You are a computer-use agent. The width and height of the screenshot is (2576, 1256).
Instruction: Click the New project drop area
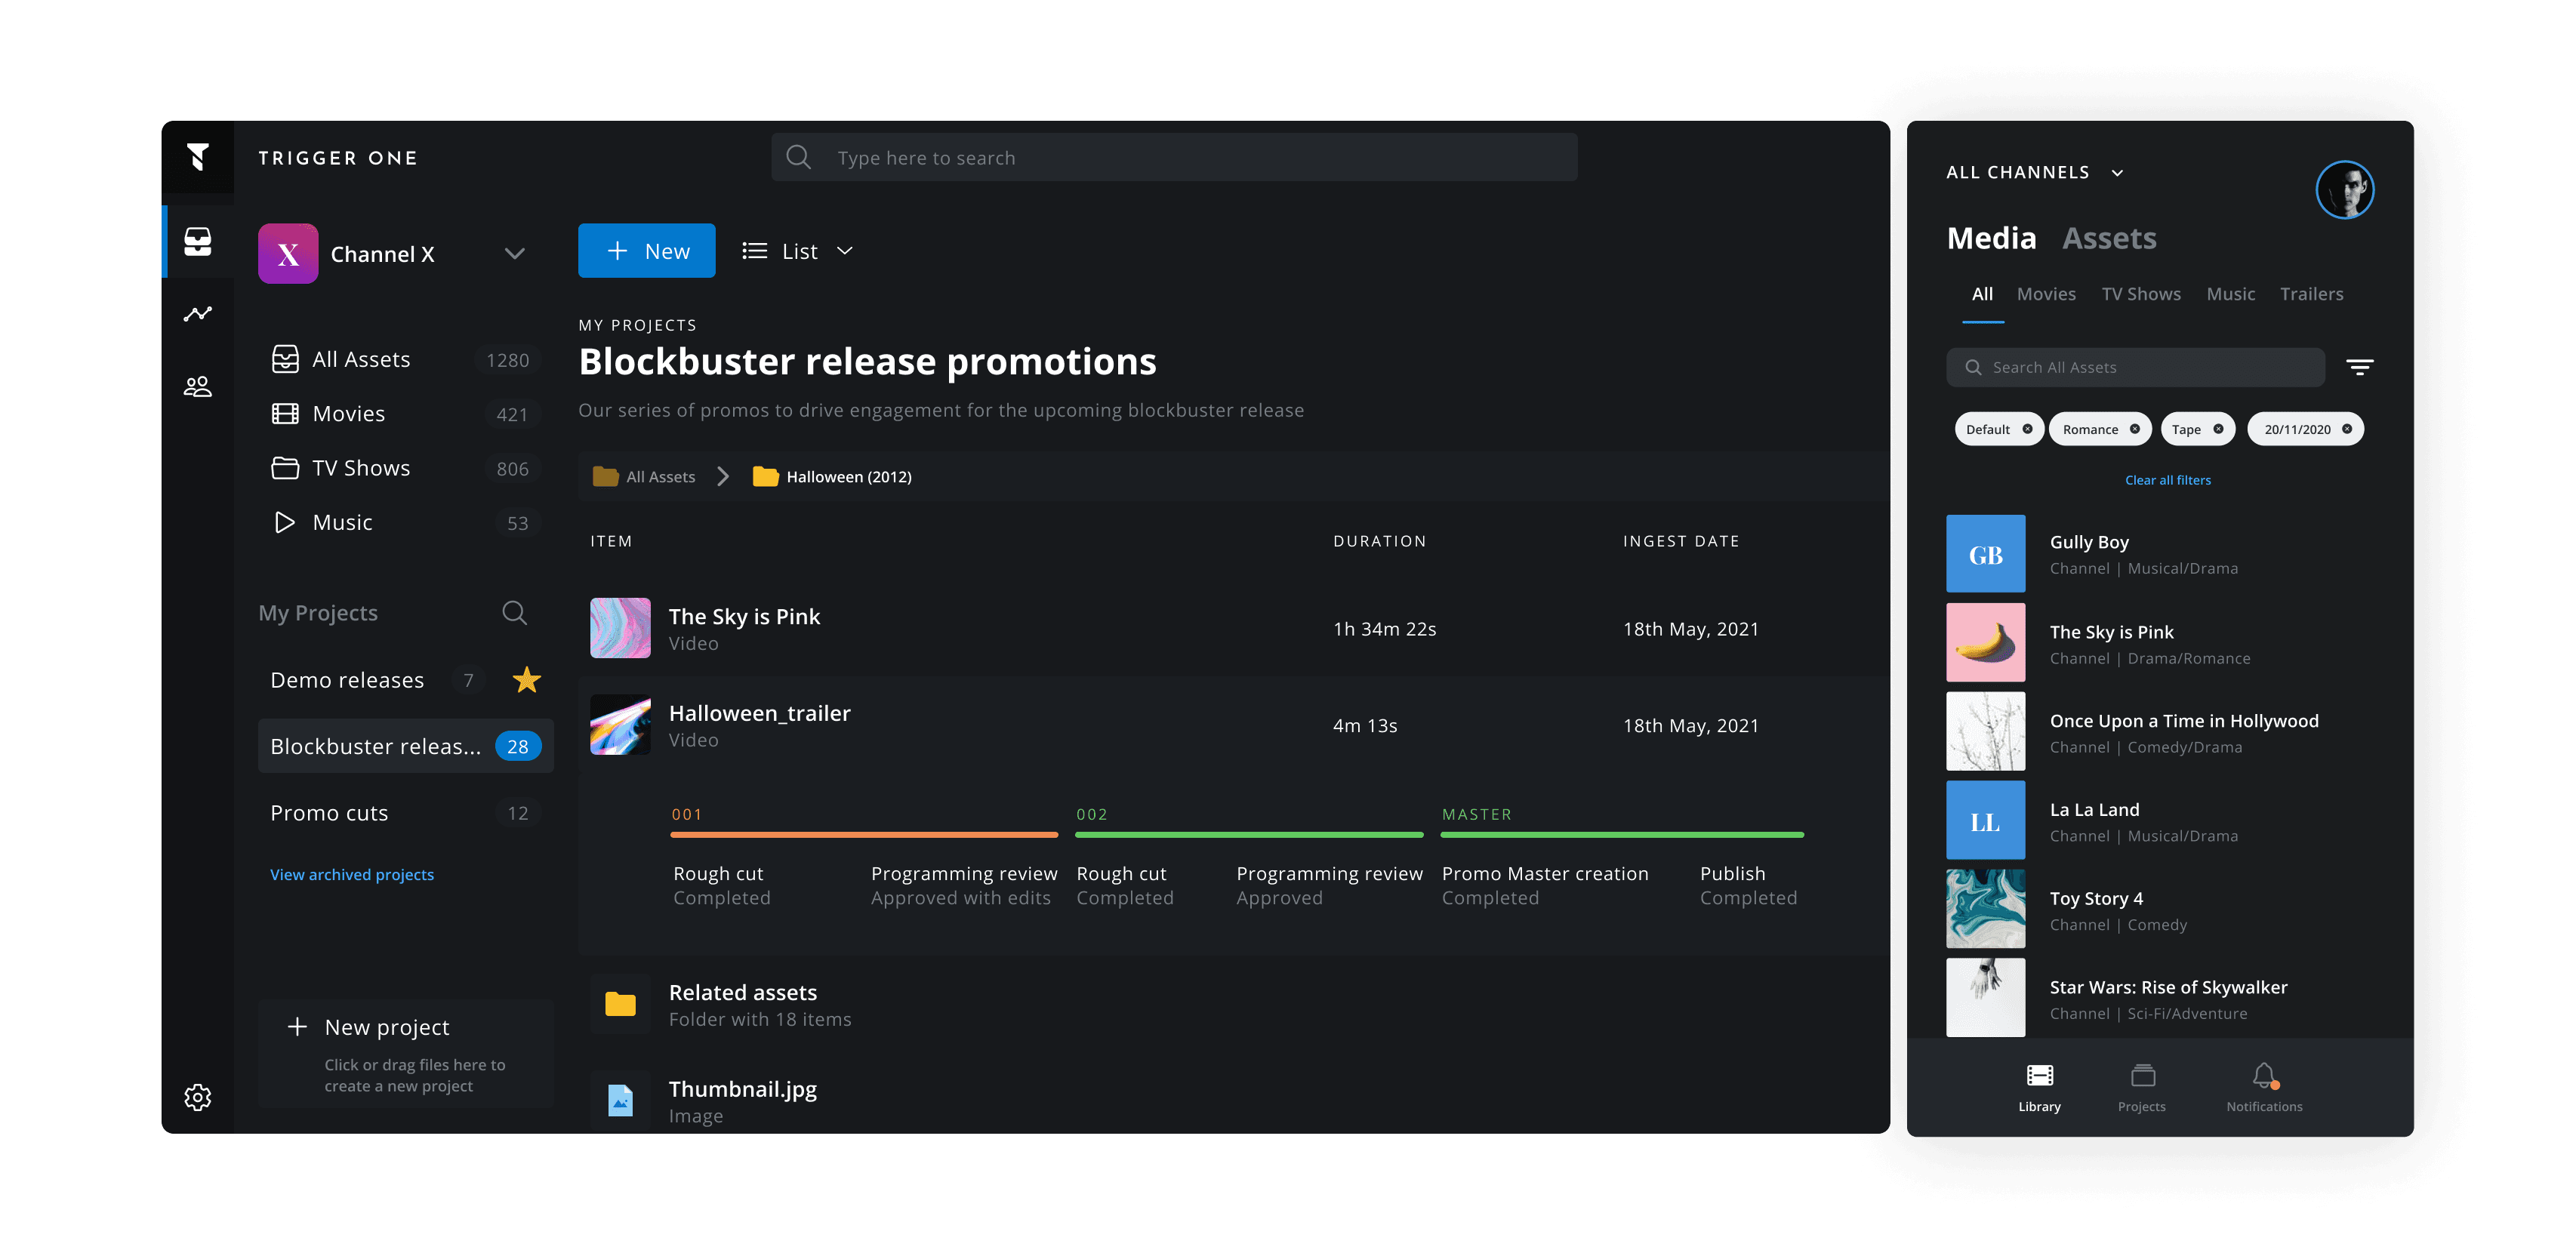pos(406,1054)
